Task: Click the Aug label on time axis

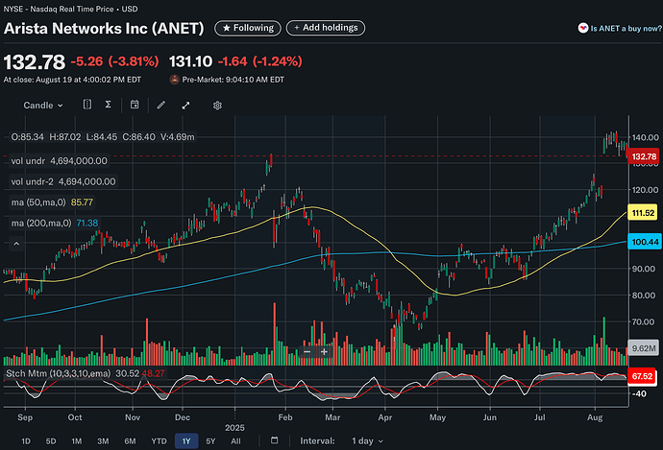Action: [595, 417]
